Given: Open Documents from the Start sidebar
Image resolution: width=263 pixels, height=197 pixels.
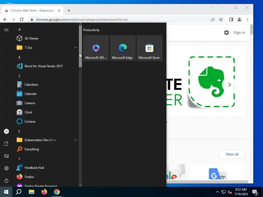Looking at the screenshot, I should pos(6,144).
